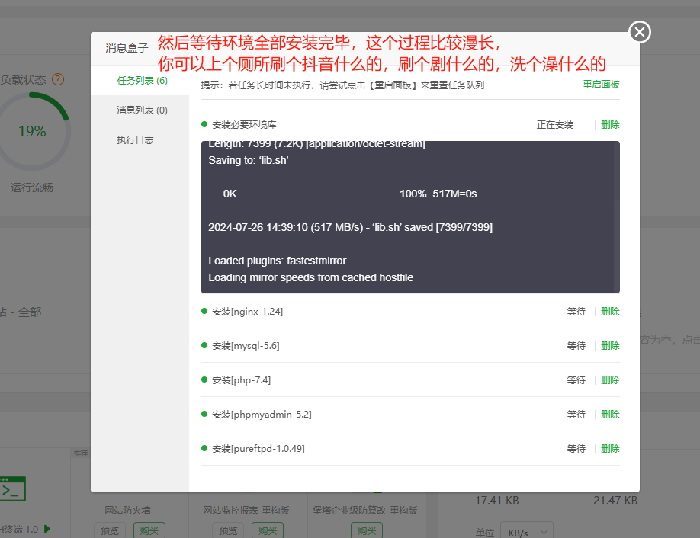Close the 消息盒子 dialog with X icon
Screen dimensions: 700x538
tap(640, 32)
